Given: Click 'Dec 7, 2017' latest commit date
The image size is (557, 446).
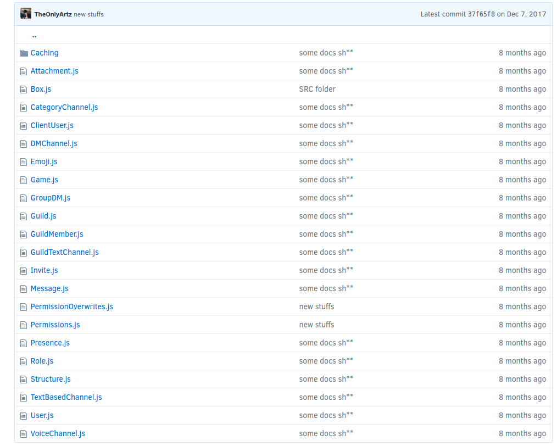Looking at the screenshot, I should (x=526, y=14).
